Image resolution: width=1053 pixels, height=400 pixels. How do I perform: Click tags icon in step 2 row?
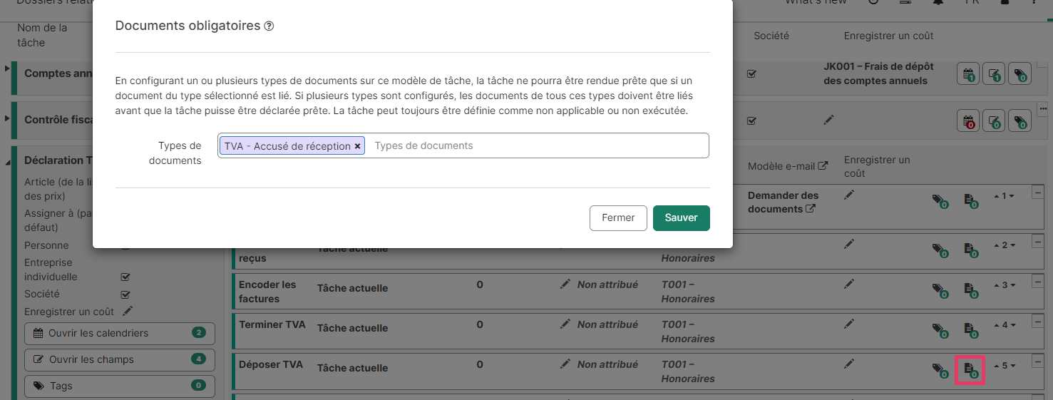940,250
